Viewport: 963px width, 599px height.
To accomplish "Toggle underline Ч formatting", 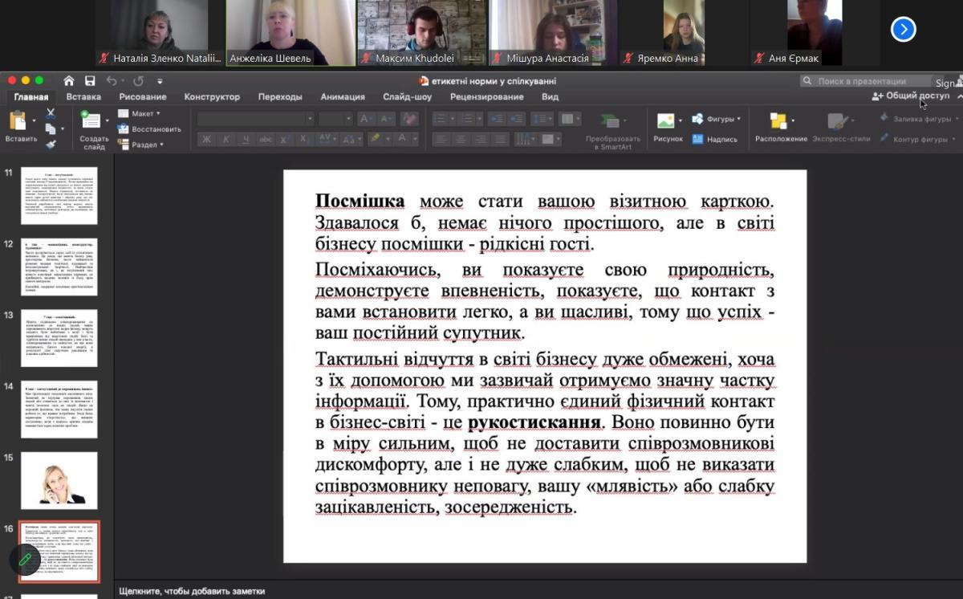I will click(246, 139).
